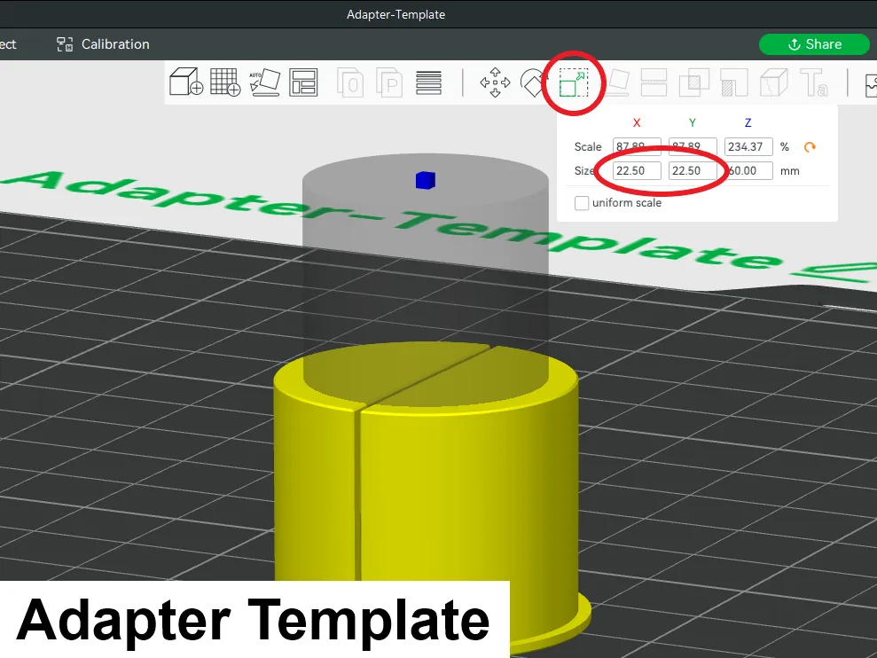Viewport: 877px width, 658px height.
Task: Enable the uniform scale checkbox
Action: [582, 203]
